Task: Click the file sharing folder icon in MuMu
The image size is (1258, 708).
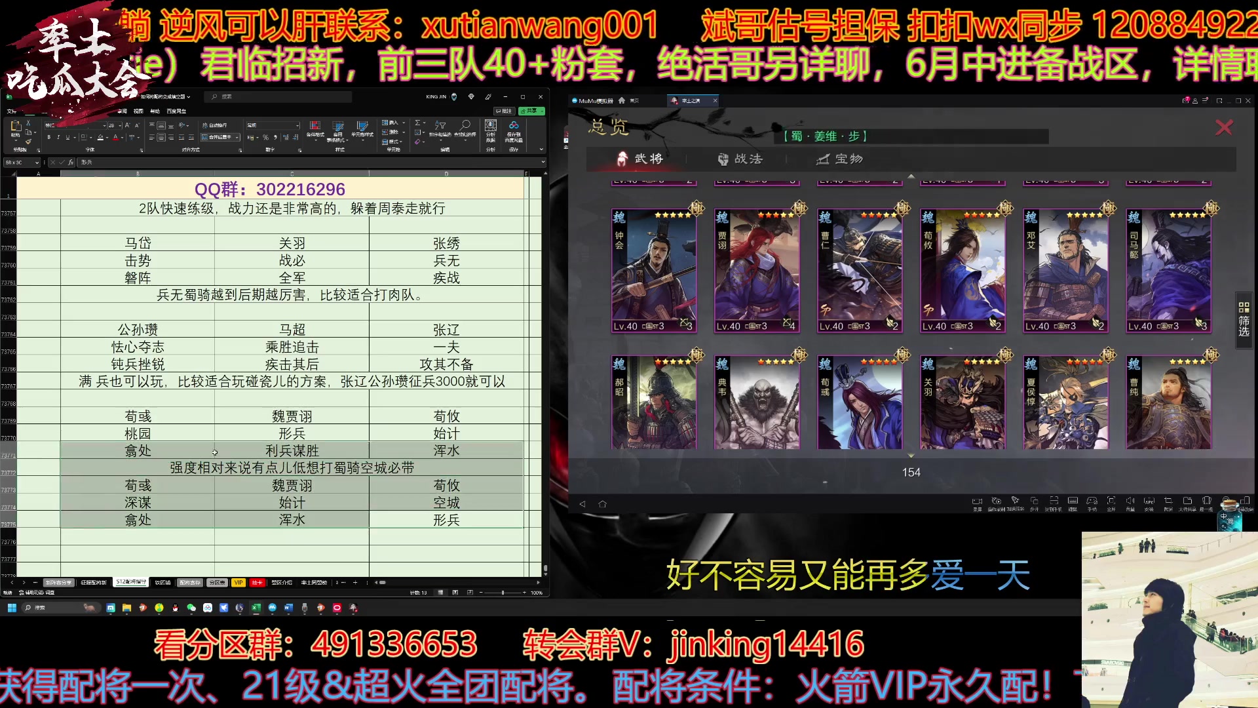Action: point(1187,500)
